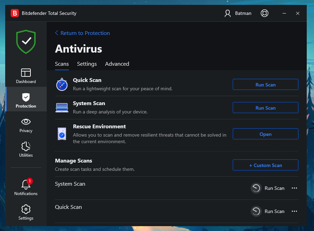Switch to the Scans tab
The height and width of the screenshot is (231, 314).
pos(62,64)
